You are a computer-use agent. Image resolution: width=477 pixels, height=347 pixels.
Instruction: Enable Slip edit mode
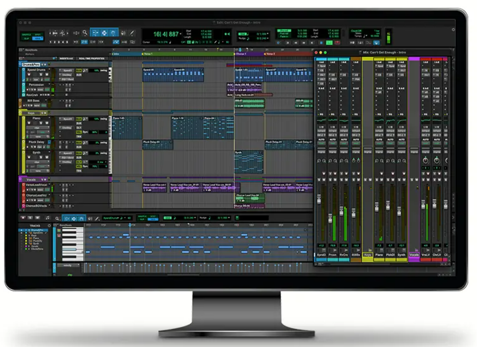(26, 38)
